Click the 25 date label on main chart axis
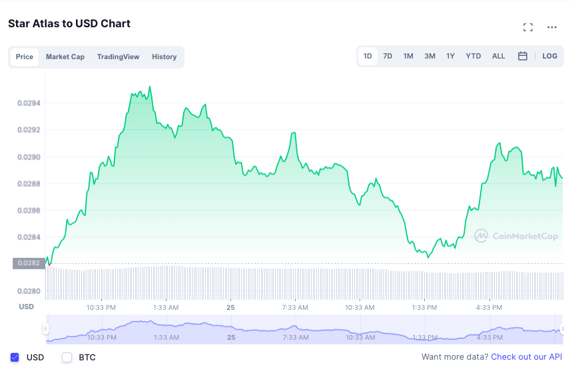 click(x=230, y=308)
